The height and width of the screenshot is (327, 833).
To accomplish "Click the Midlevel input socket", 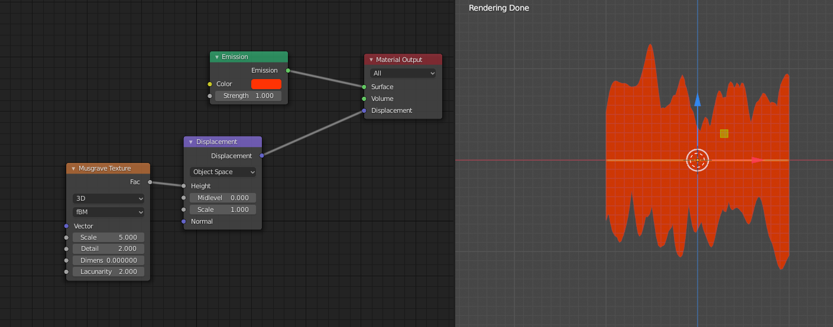I will (184, 198).
